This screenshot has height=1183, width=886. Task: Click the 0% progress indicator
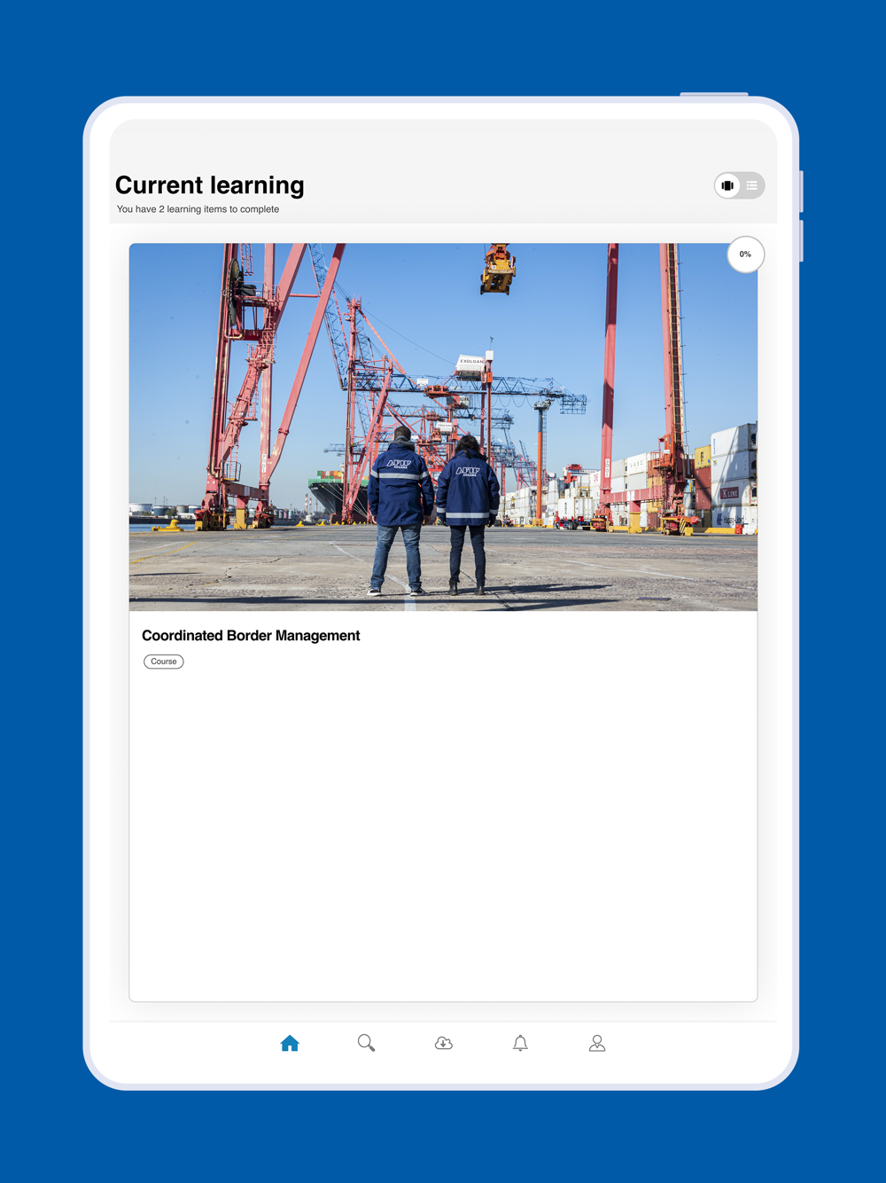click(x=745, y=255)
